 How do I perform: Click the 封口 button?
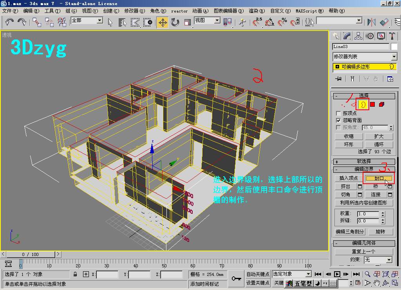379,178
